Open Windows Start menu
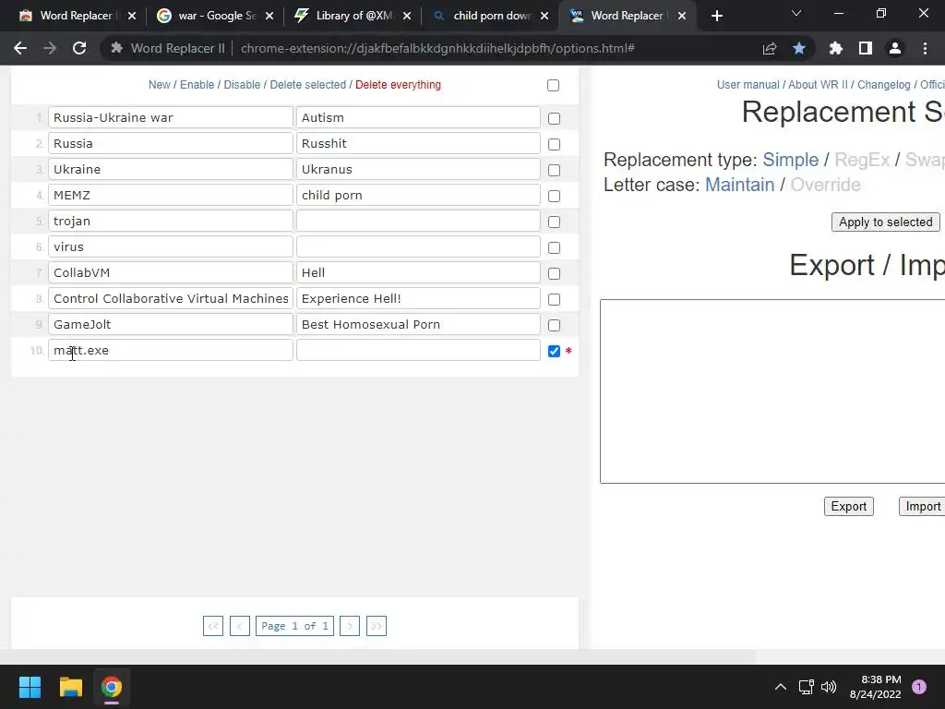 point(30,687)
